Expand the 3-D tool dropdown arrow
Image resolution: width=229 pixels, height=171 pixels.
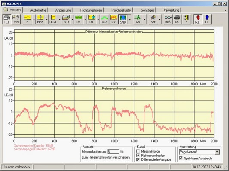pyautogui.click(x=73, y=19)
